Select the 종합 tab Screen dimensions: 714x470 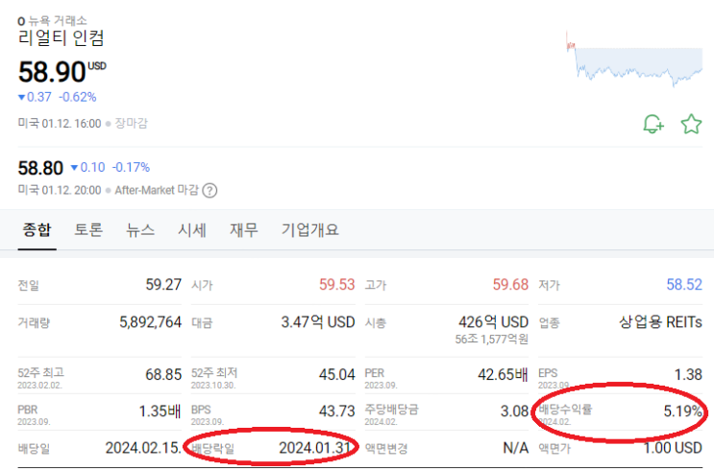[37, 229]
